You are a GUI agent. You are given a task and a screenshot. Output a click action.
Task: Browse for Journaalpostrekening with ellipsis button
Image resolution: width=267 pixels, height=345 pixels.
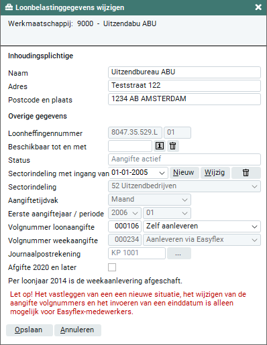tap(179, 253)
